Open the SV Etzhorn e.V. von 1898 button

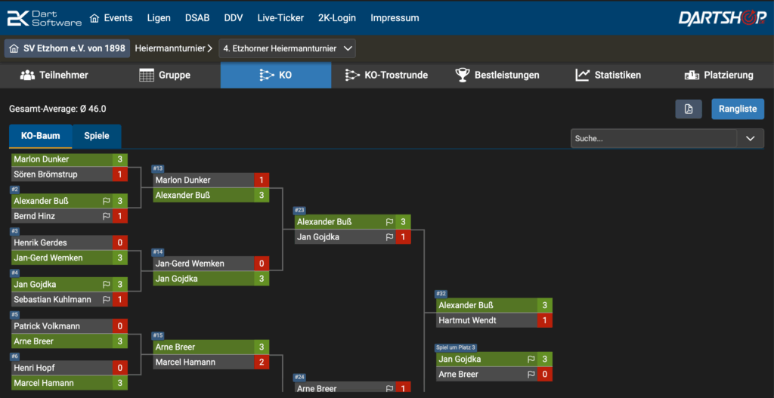tap(67, 48)
